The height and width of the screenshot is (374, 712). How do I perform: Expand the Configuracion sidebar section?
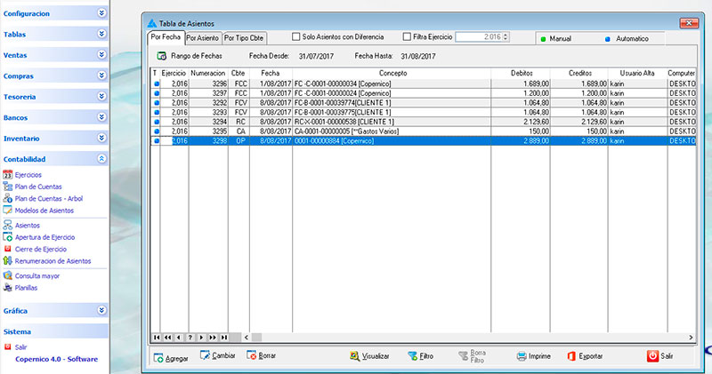tap(101, 13)
